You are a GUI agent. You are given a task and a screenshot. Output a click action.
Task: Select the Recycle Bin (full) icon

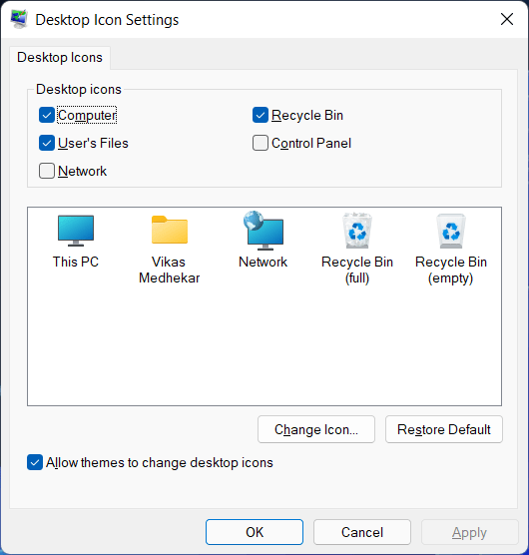tap(357, 231)
